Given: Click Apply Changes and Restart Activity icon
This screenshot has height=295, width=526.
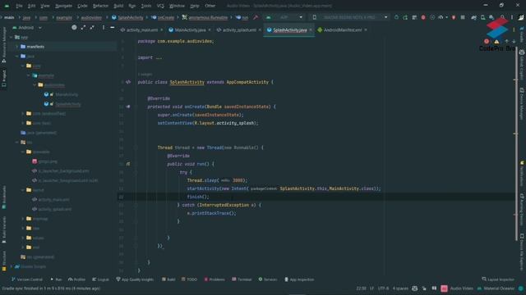Looking at the screenshot, I should pyautogui.click(x=405, y=17).
